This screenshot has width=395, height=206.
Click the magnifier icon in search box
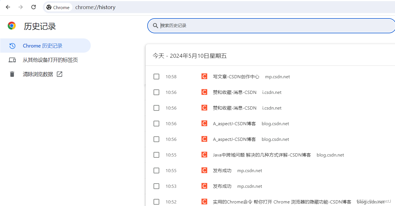click(x=156, y=26)
